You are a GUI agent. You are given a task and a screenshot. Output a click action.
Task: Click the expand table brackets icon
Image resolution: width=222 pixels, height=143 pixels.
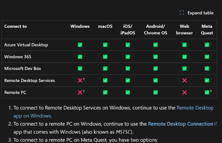point(182,13)
